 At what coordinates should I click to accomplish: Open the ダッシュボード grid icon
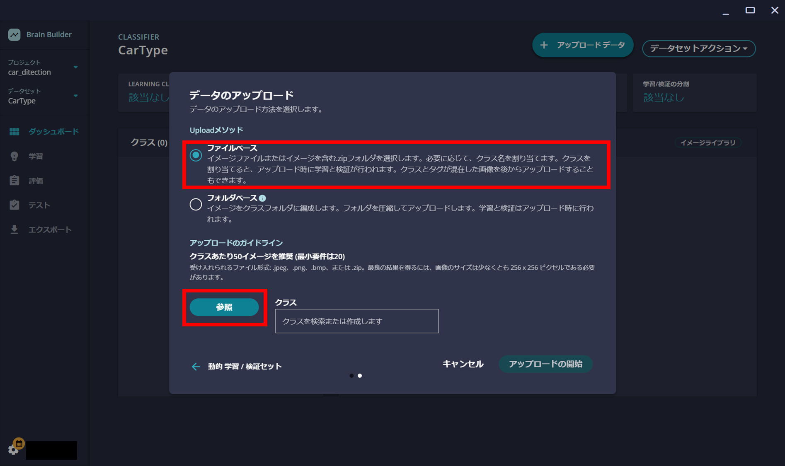pos(15,132)
